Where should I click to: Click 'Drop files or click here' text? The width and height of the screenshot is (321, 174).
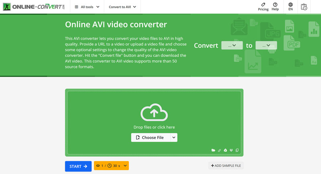point(154,127)
